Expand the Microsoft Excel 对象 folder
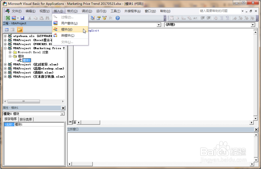The width and height of the screenshot is (261, 169). pos(10,52)
